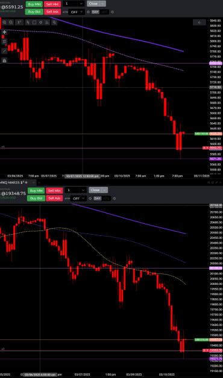The width and height of the screenshot is (223, 378).
Task: Click Buy Mkt in lower MNQ panel
Action: coord(36,191)
